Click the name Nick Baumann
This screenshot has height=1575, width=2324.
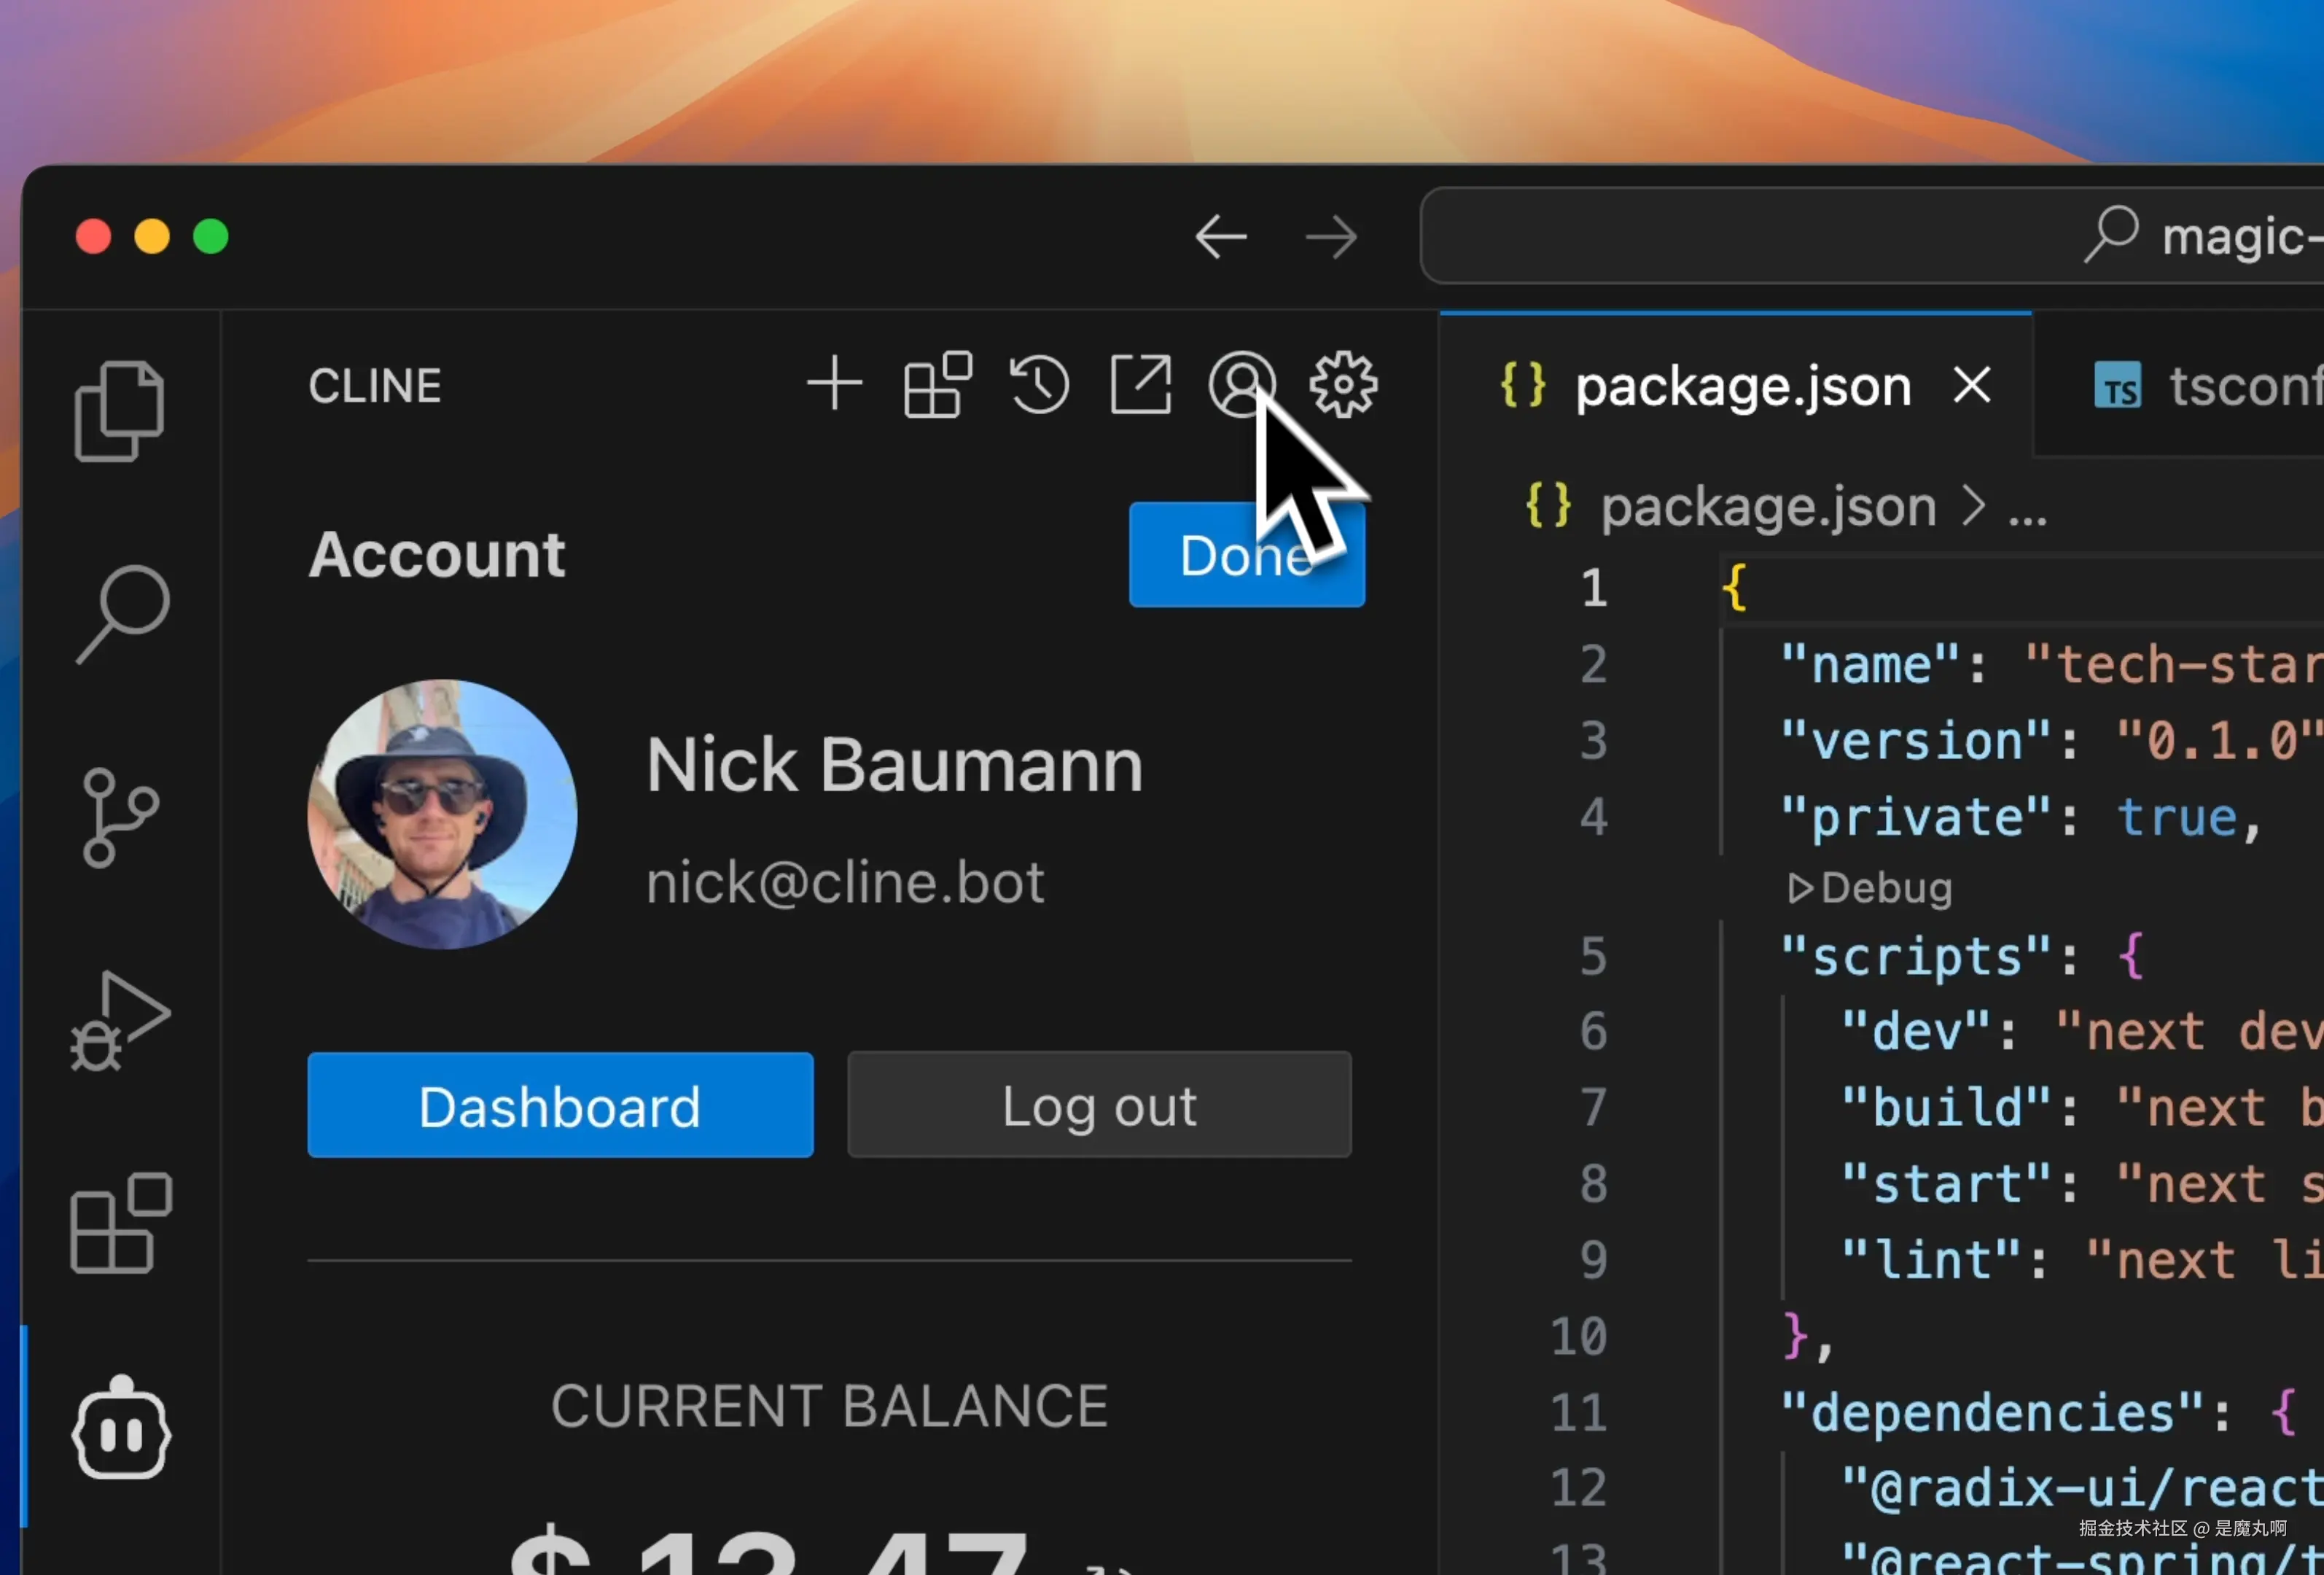[x=894, y=766]
